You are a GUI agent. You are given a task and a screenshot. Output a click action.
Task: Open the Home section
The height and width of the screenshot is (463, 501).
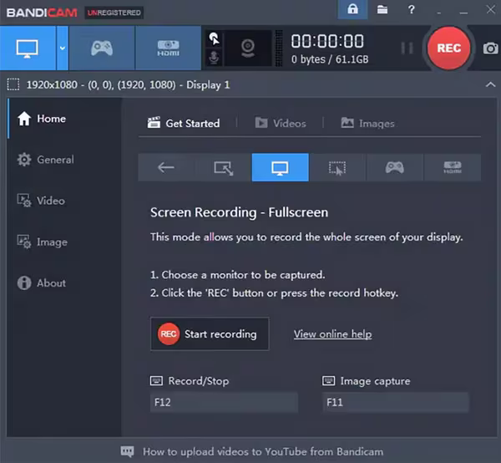64,119
